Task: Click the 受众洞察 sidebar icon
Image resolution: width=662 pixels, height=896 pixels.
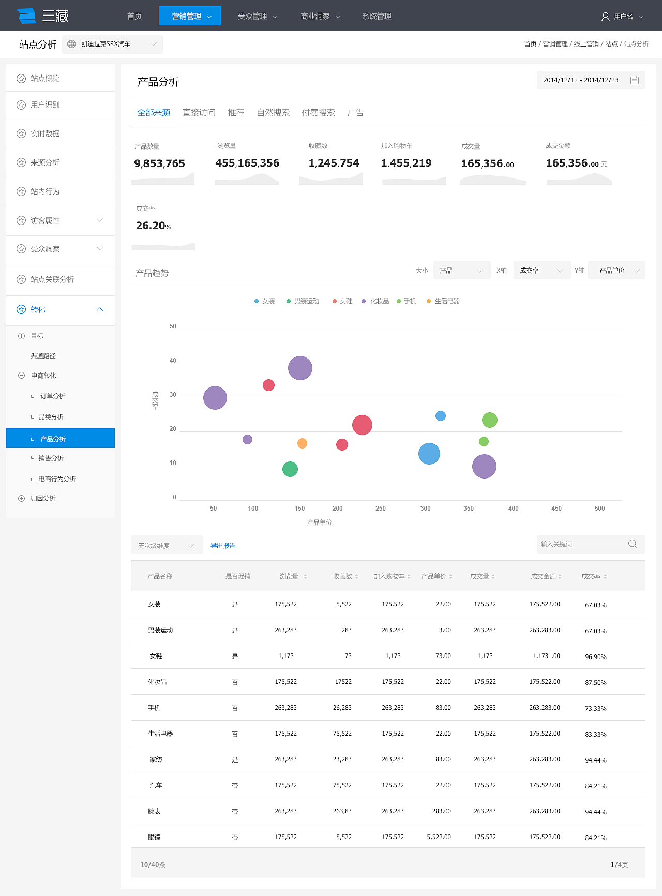Action: 21,249
